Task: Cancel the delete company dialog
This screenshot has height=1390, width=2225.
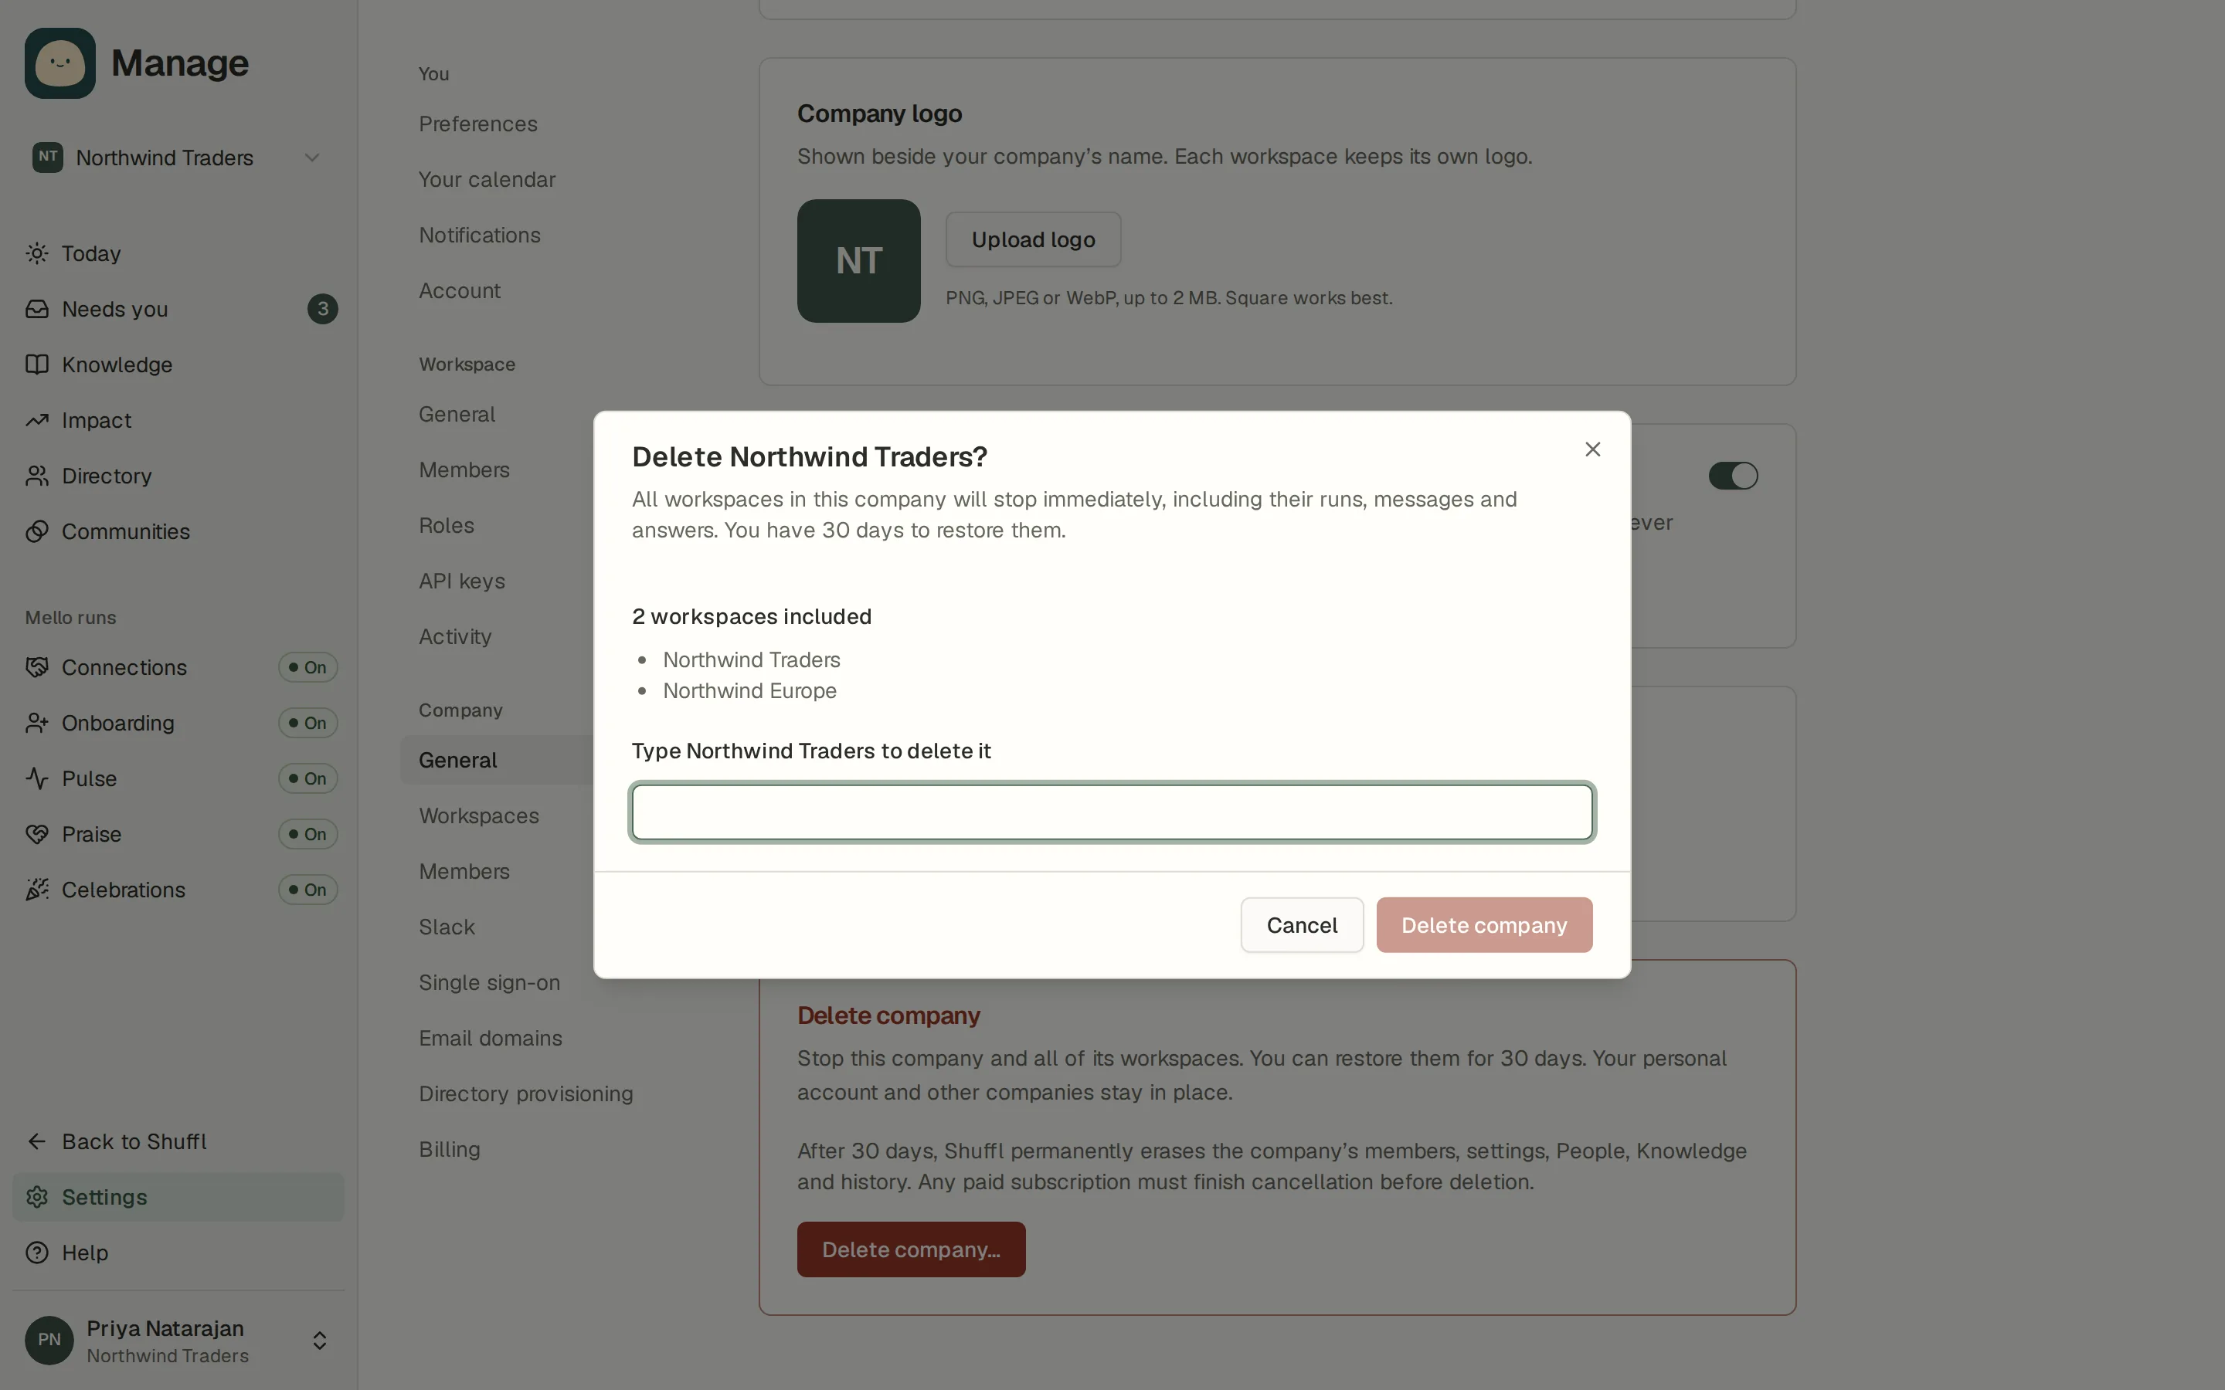Action: coord(1301,925)
